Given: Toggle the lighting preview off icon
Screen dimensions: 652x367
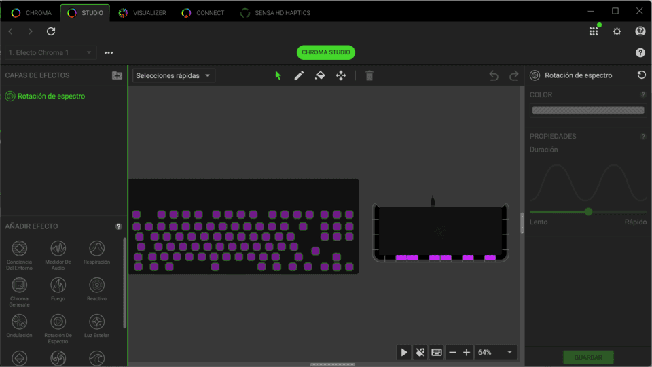Looking at the screenshot, I should coord(420,352).
